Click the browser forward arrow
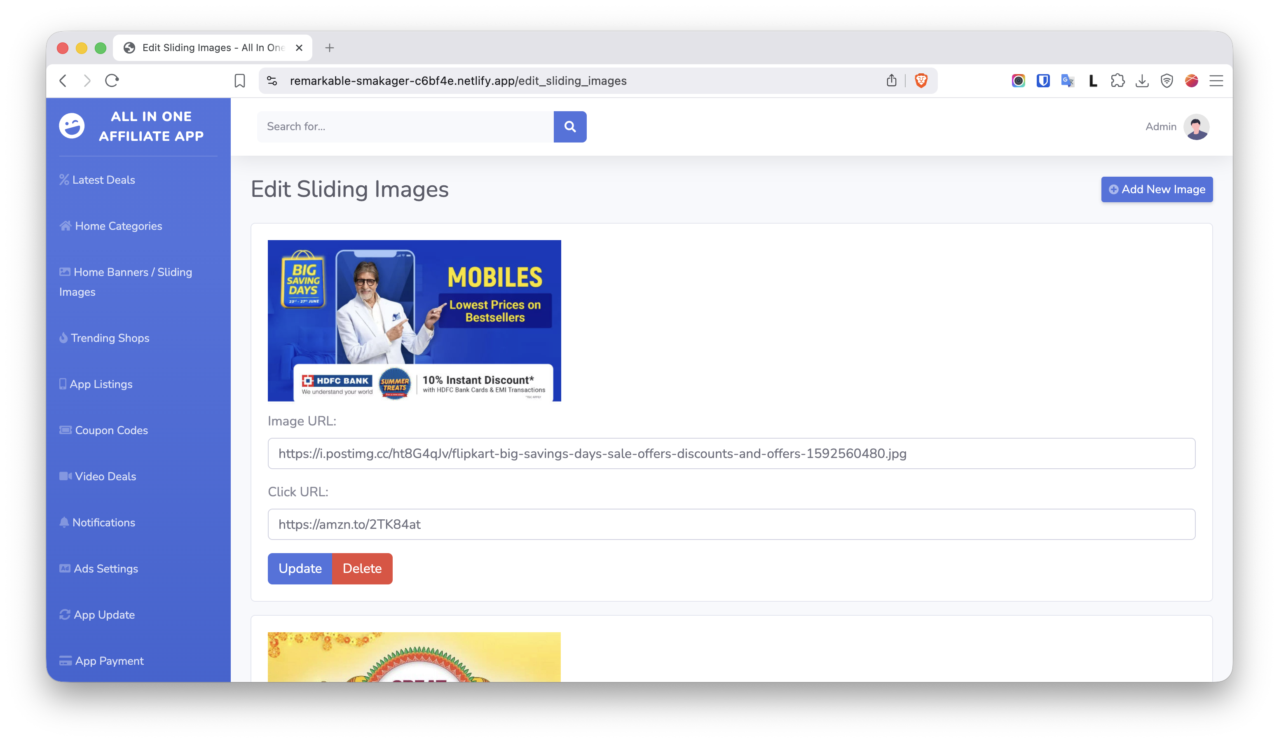 87,81
